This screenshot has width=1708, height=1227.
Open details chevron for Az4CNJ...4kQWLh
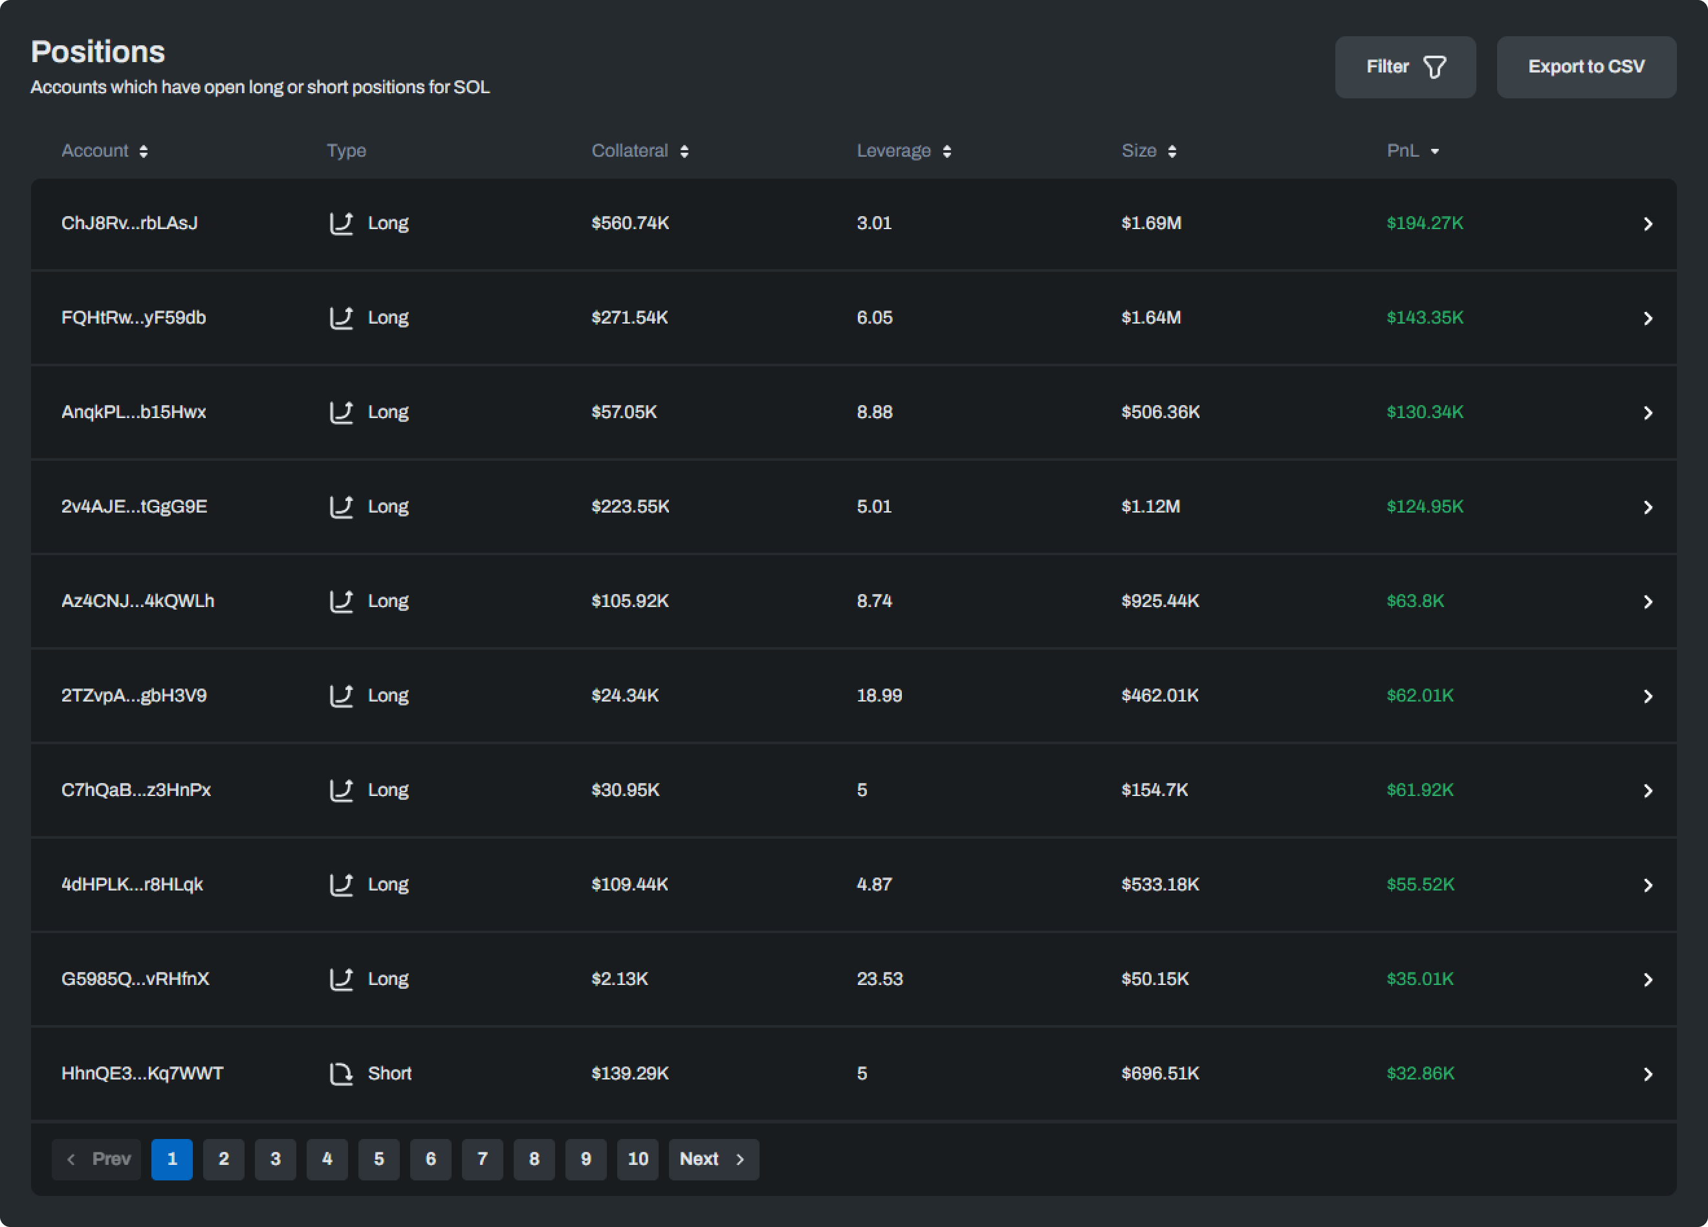tap(1648, 602)
